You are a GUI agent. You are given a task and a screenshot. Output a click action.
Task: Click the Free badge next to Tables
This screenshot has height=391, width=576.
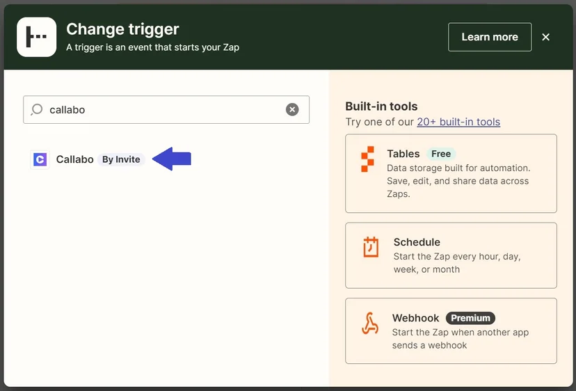[441, 154]
